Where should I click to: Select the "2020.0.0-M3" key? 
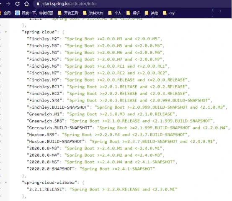(43, 148)
